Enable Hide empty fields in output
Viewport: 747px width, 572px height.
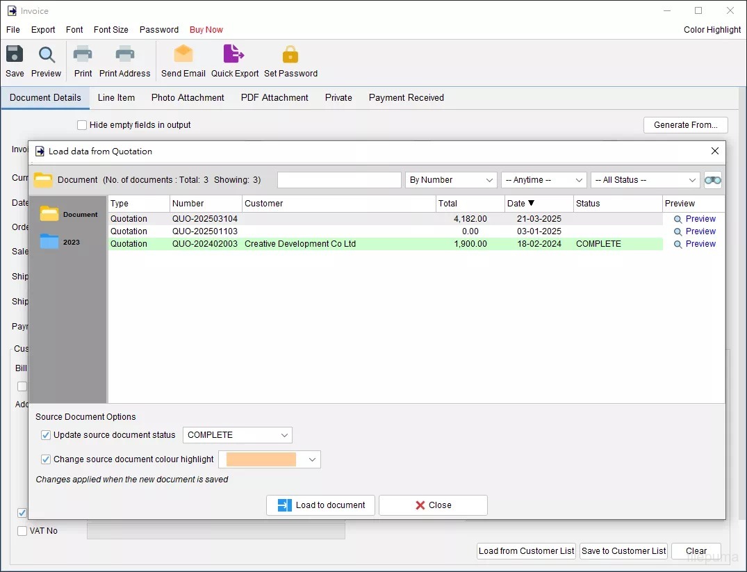82,125
